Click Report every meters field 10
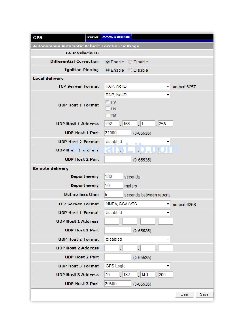244x324 pixels. (x=114, y=185)
